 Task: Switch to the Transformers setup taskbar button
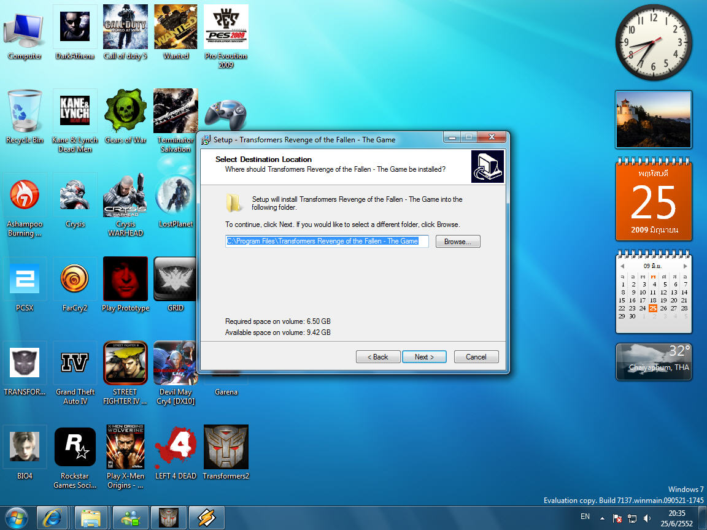169,518
